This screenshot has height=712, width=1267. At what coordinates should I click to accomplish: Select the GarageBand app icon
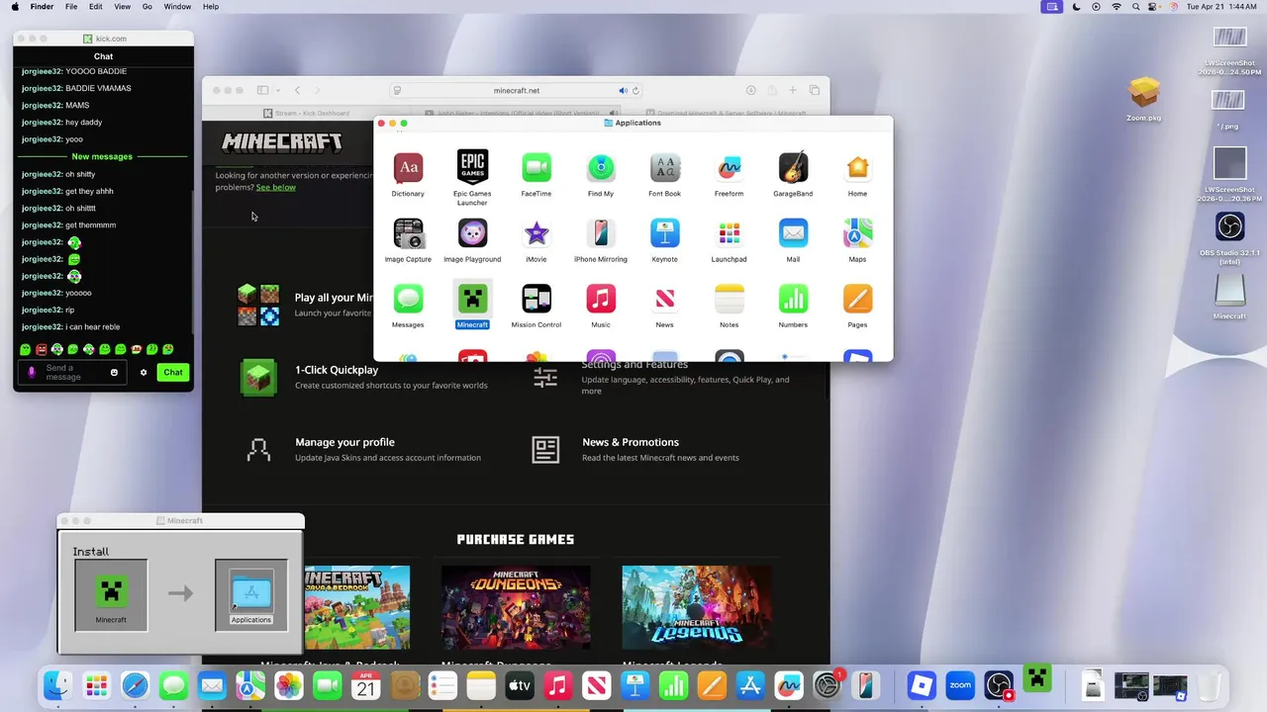(793, 168)
